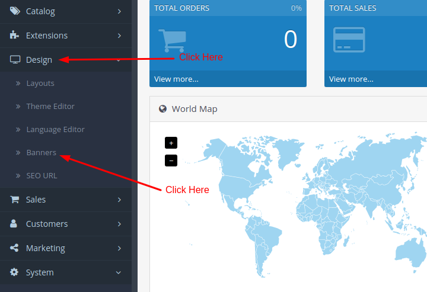Click the Extensions puzzle piece icon

coord(14,35)
